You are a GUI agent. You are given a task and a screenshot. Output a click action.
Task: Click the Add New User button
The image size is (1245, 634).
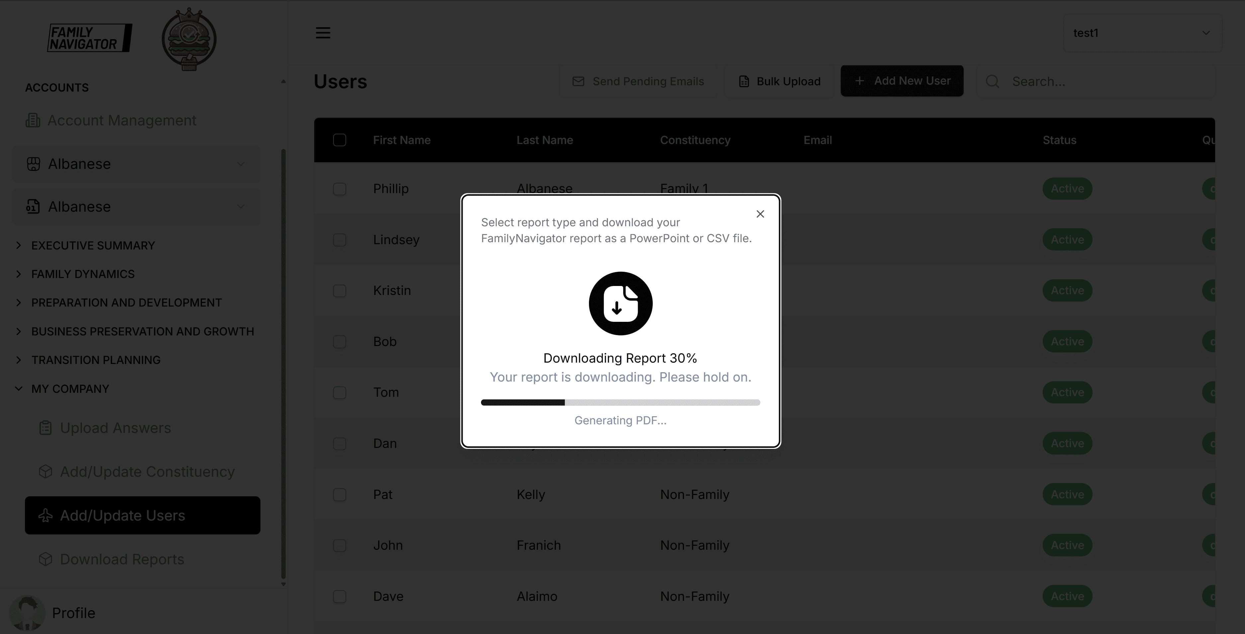902,81
